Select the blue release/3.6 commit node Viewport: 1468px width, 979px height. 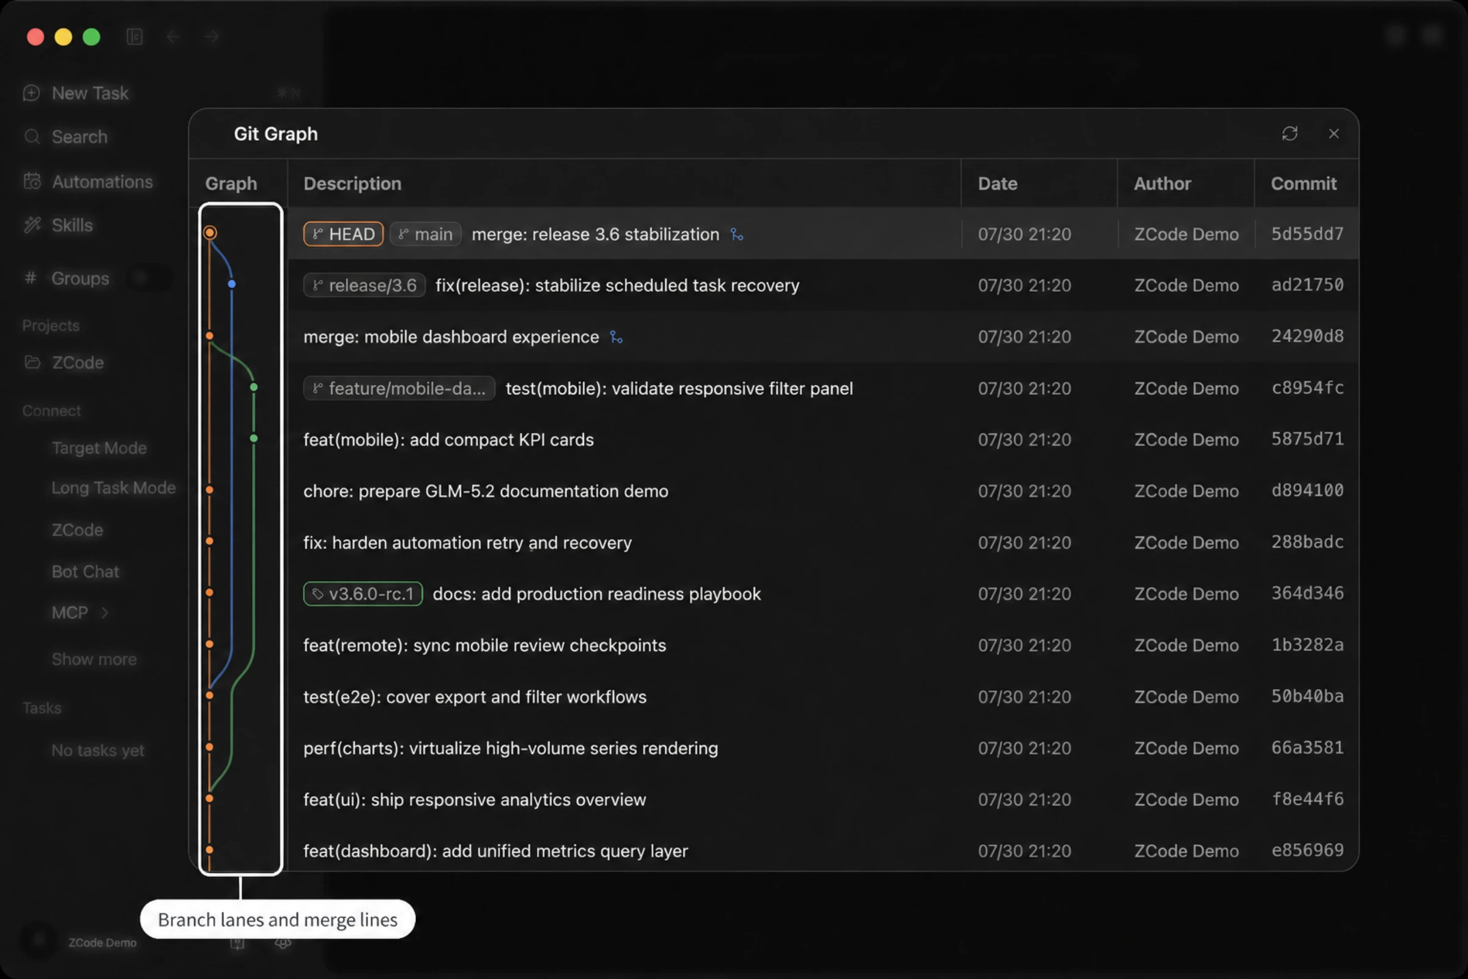point(232,284)
